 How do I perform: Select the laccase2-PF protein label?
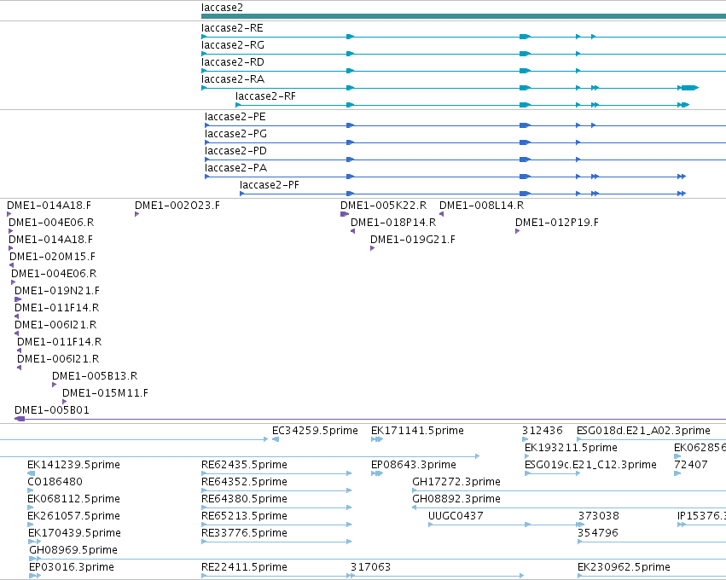pos(270,185)
